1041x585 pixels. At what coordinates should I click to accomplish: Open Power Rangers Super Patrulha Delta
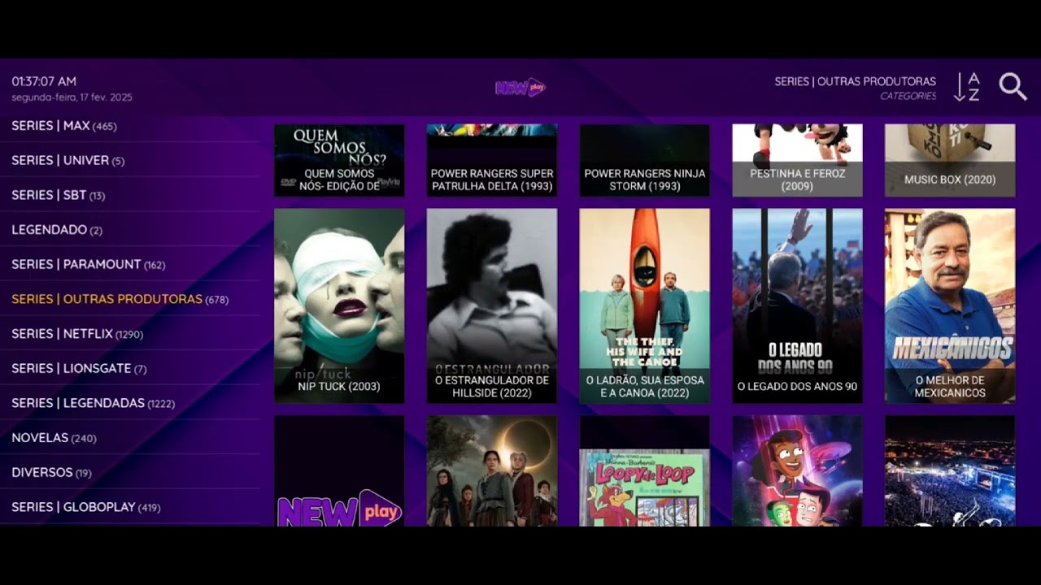(492, 160)
